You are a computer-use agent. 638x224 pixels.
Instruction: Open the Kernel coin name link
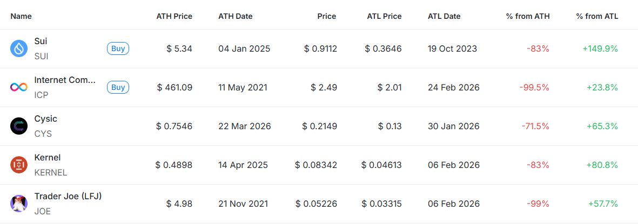pos(47,158)
